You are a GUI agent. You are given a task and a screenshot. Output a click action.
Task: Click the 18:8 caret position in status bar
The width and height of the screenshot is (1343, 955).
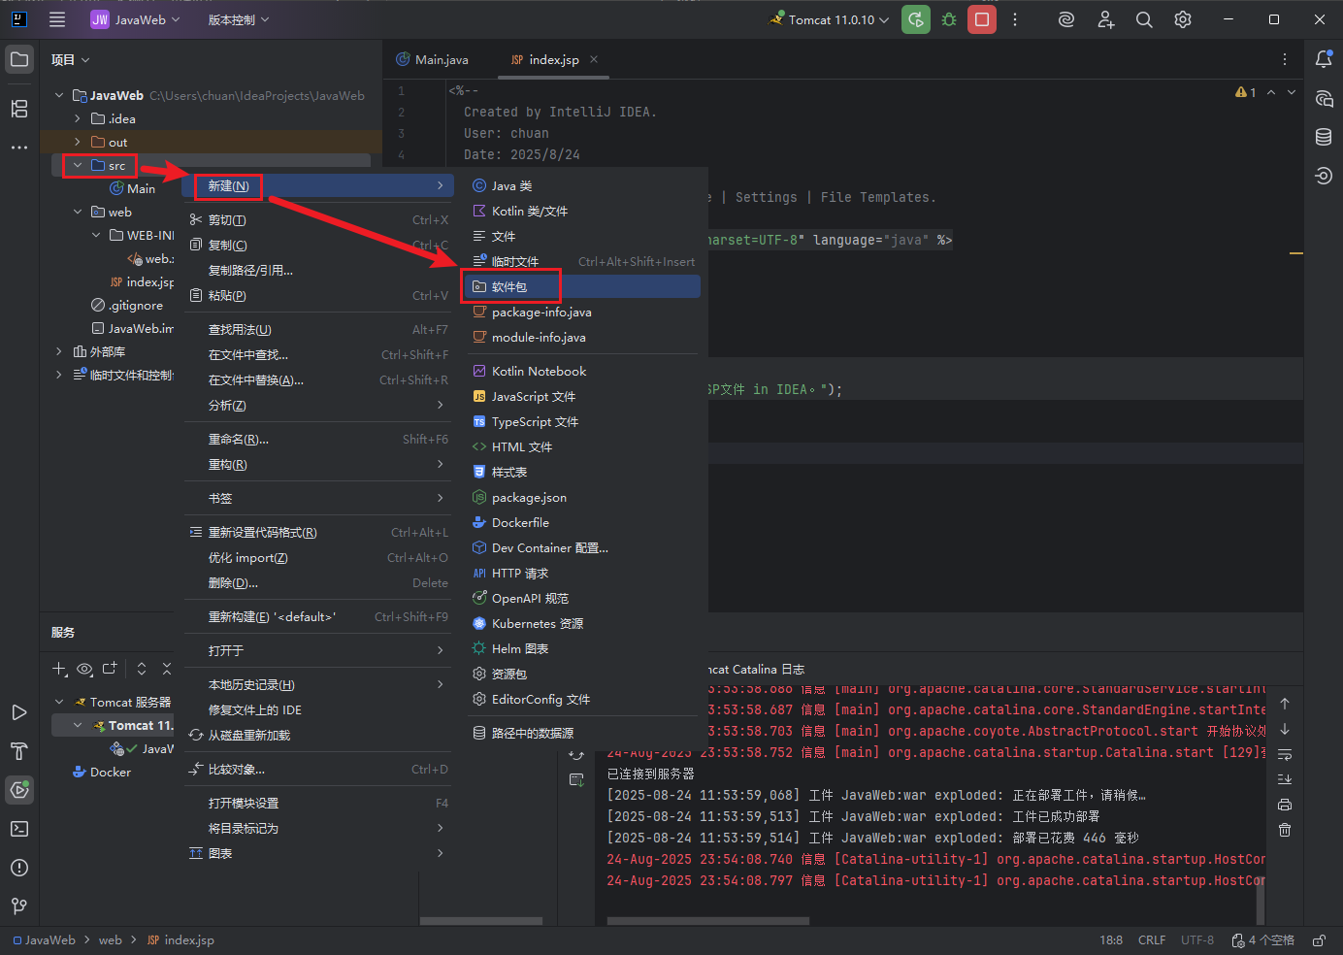[1111, 940]
